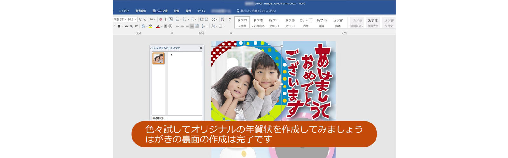Viewport: 508px width, 158px height.
Task: Show or hide paragraph marks
Action: pyautogui.click(x=230, y=19)
